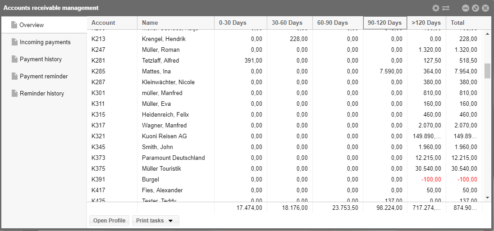The image size is (494, 231).
Task: Click the red -100,00 in >120 Days column
Action: pos(431,179)
